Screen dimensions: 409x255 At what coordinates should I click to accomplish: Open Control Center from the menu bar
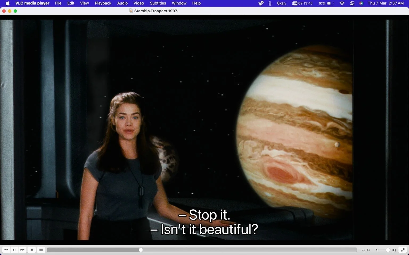click(352, 3)
